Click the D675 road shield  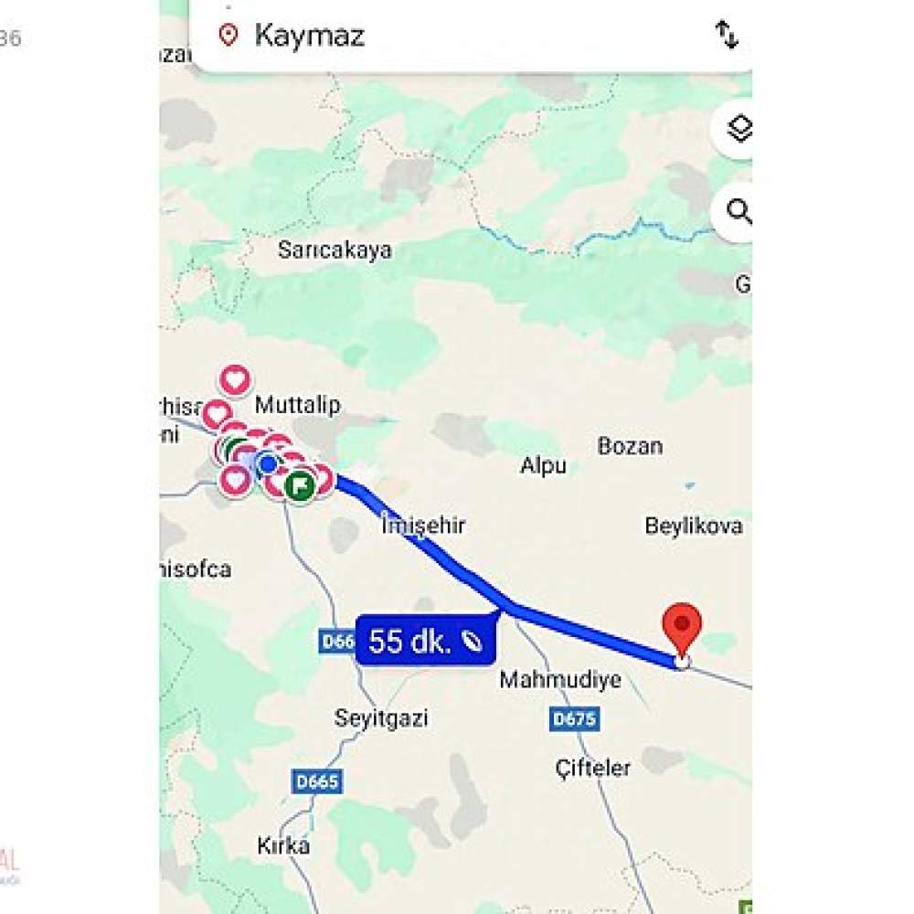pyautogui.click(x=574, y=718)
